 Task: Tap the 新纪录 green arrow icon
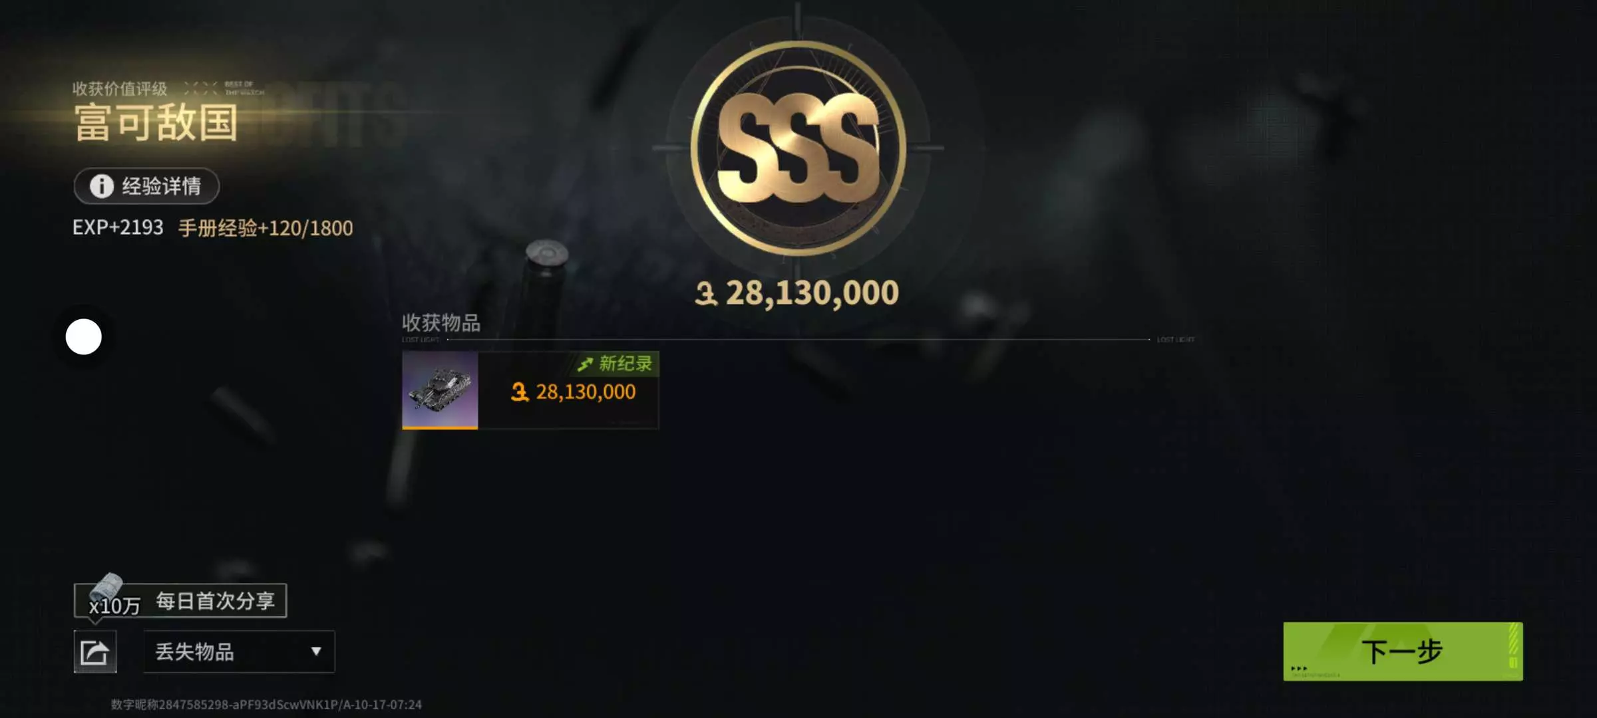[585, 364]
